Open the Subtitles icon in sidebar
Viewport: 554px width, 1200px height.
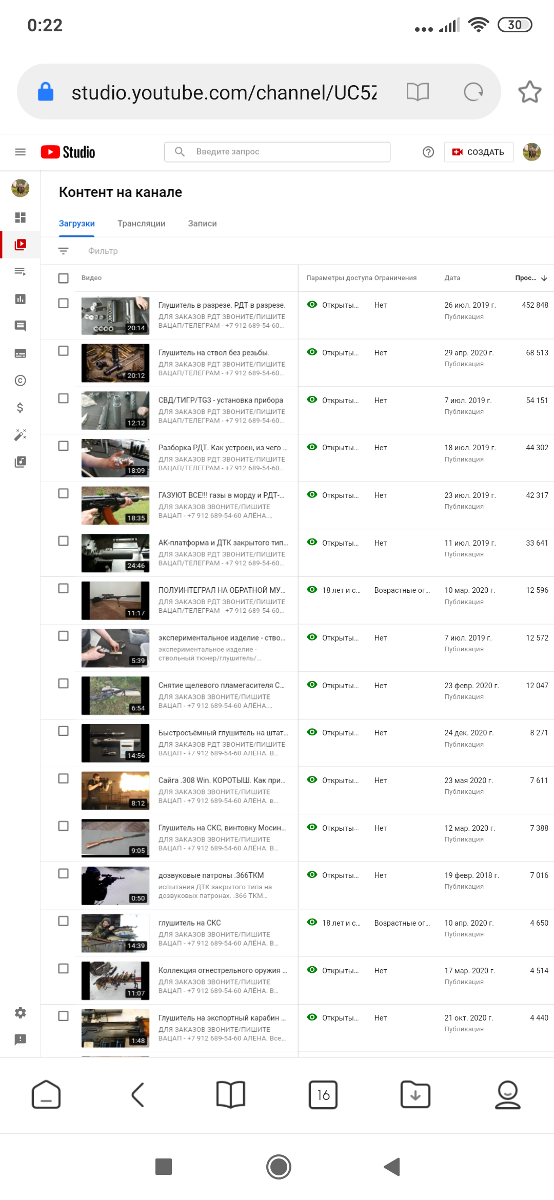point(20,353)
